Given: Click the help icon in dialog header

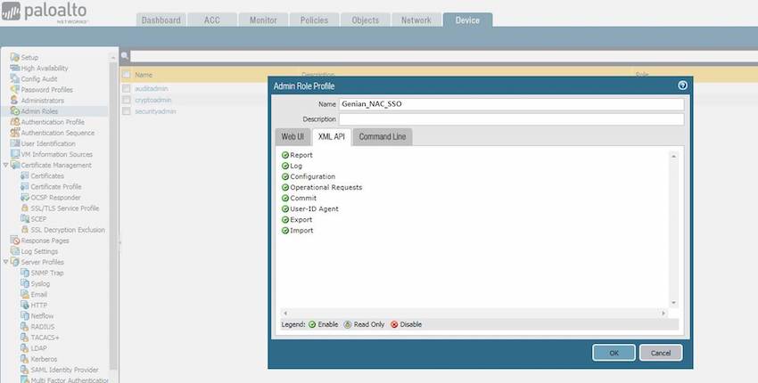Looking at the screenshot, I should (x=682, y=86).
